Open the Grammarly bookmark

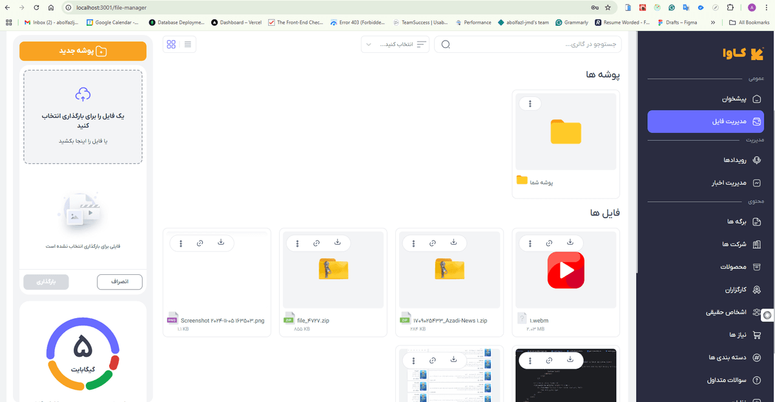point(571,22)
